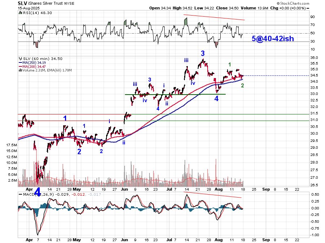Click the red line swatch before MA(200)
325x243 pixels.
[20, 66]
